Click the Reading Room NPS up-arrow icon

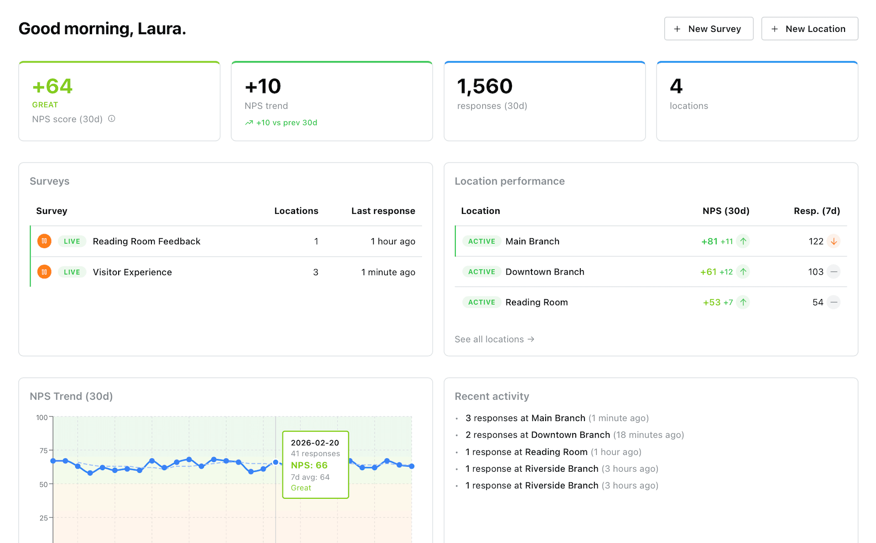click(743, 302)
